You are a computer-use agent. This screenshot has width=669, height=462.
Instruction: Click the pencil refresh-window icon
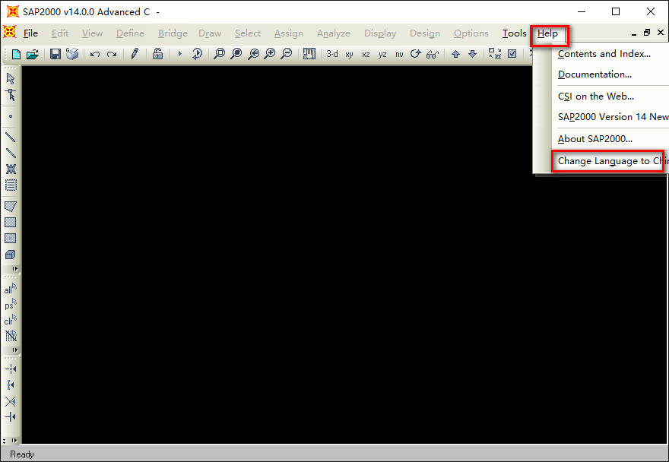135,54
